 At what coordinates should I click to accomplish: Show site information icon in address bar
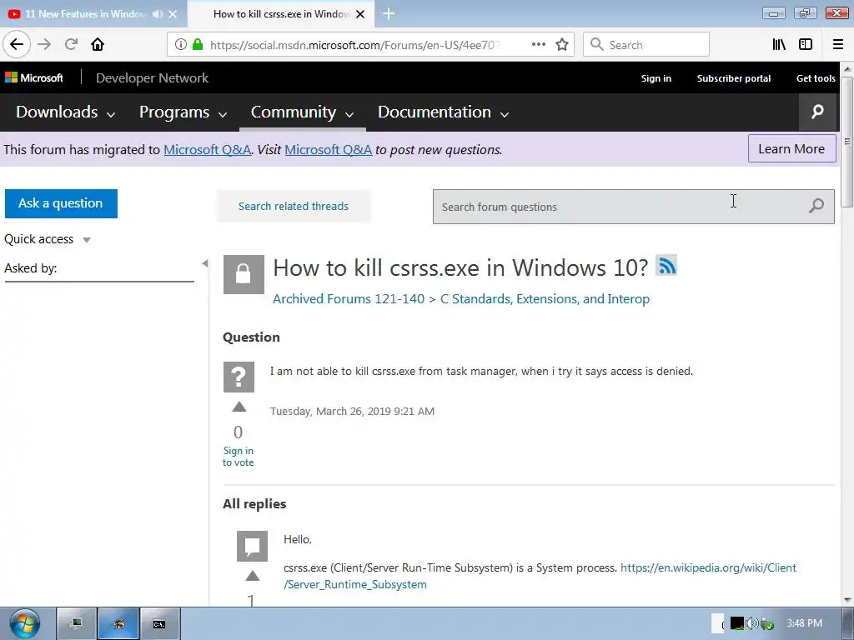[x=180, y=45]
